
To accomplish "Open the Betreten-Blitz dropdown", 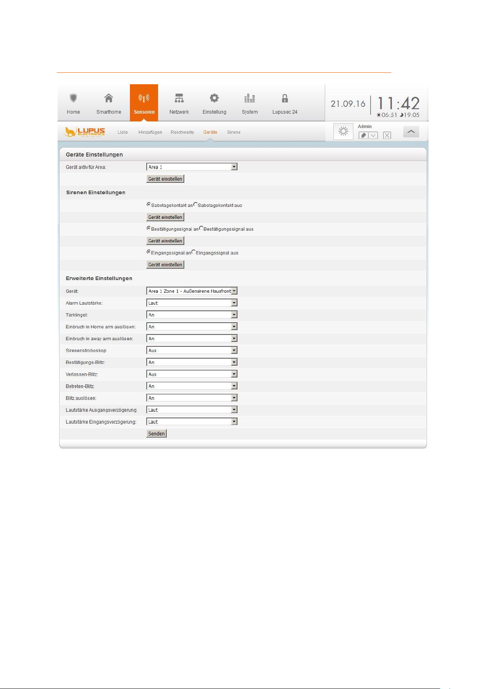I will tap(192, 386).
